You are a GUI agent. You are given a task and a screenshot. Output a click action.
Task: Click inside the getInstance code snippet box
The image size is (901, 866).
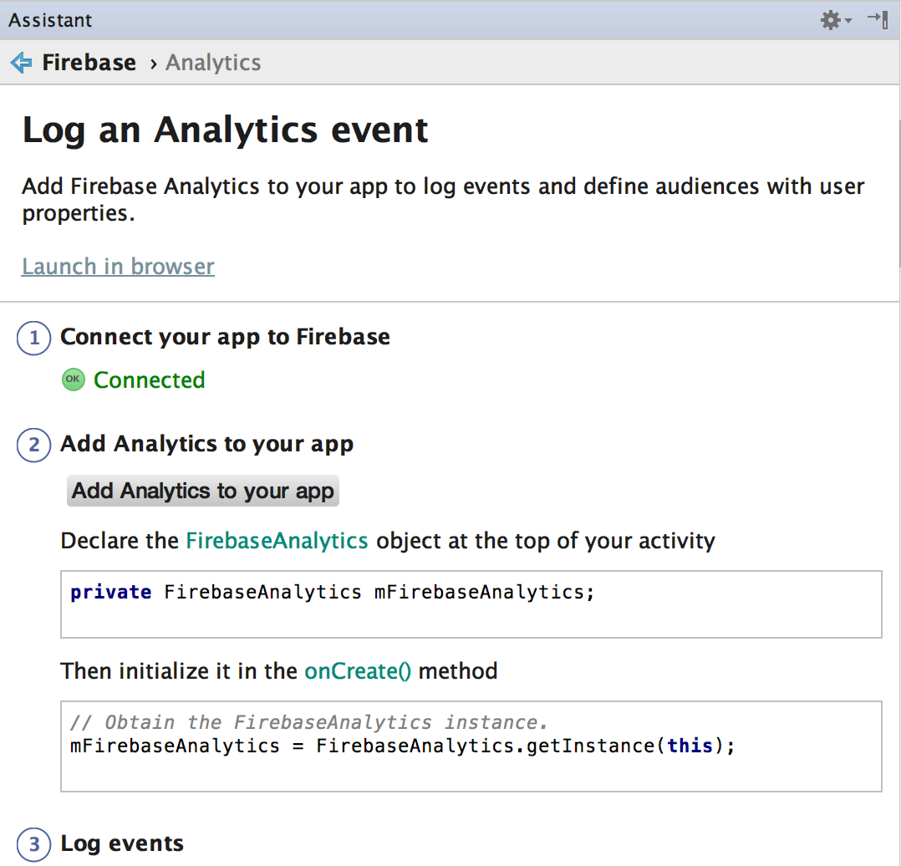(x=471, y=746)
